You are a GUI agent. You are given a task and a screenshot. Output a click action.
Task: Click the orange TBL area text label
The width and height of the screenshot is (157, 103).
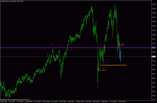(x=102, y=70)
